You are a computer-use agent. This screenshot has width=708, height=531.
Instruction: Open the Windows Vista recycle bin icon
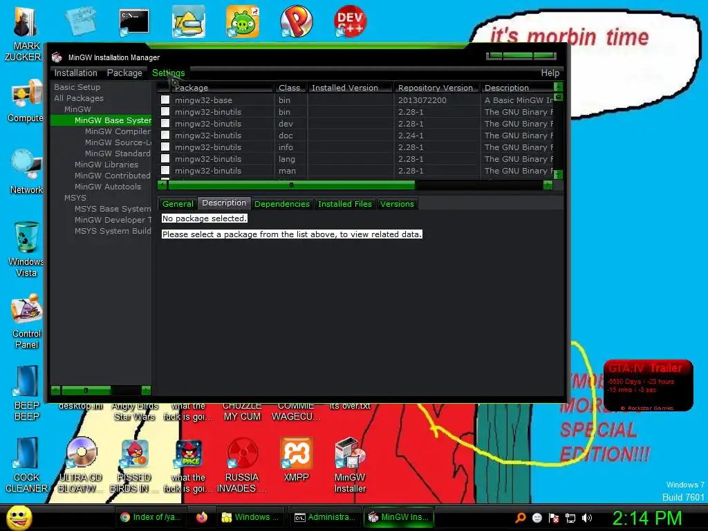click(x=26, y=248)
